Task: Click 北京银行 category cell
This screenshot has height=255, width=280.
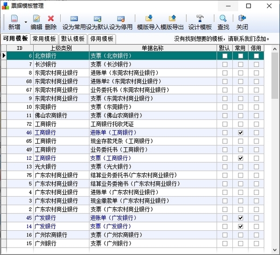Action: (61, 56)
